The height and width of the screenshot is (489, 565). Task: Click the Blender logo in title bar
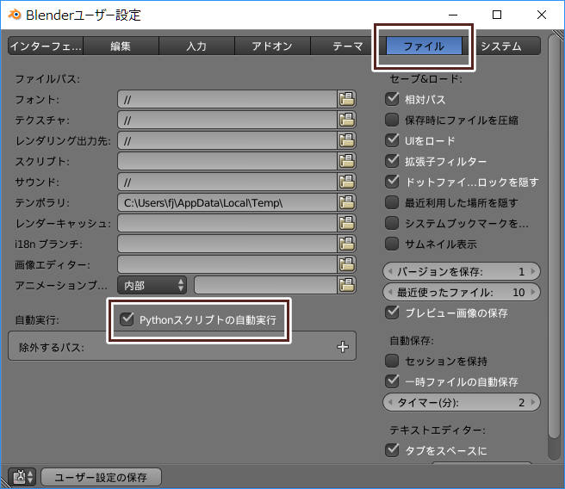[x=15, y=15]
